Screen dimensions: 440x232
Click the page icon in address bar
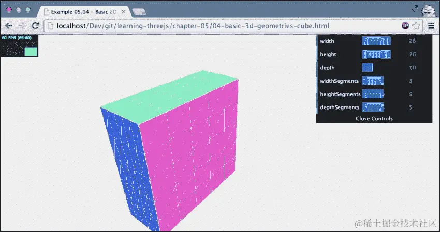click(50, 26)
